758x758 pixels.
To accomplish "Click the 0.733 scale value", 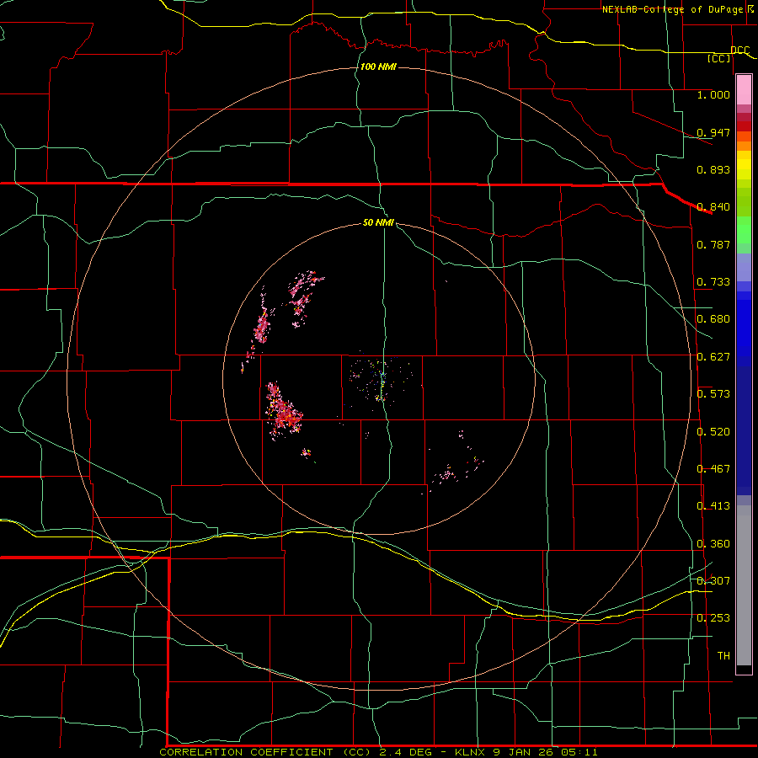I will 713,282.
